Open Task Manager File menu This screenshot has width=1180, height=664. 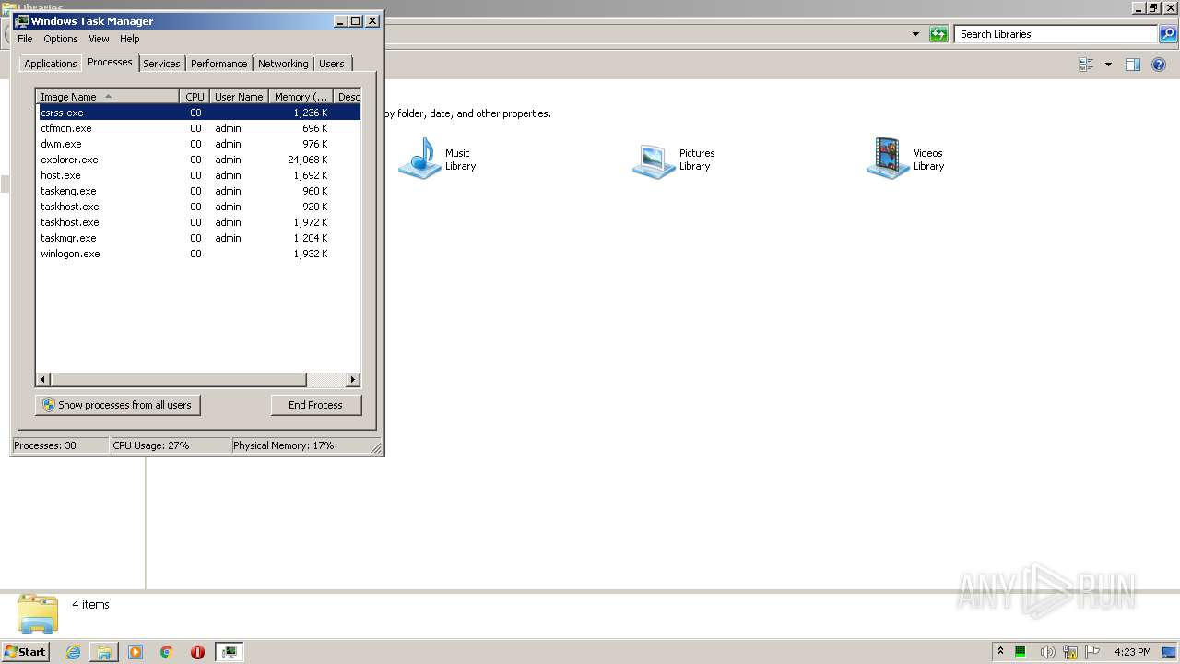[25, 39]
